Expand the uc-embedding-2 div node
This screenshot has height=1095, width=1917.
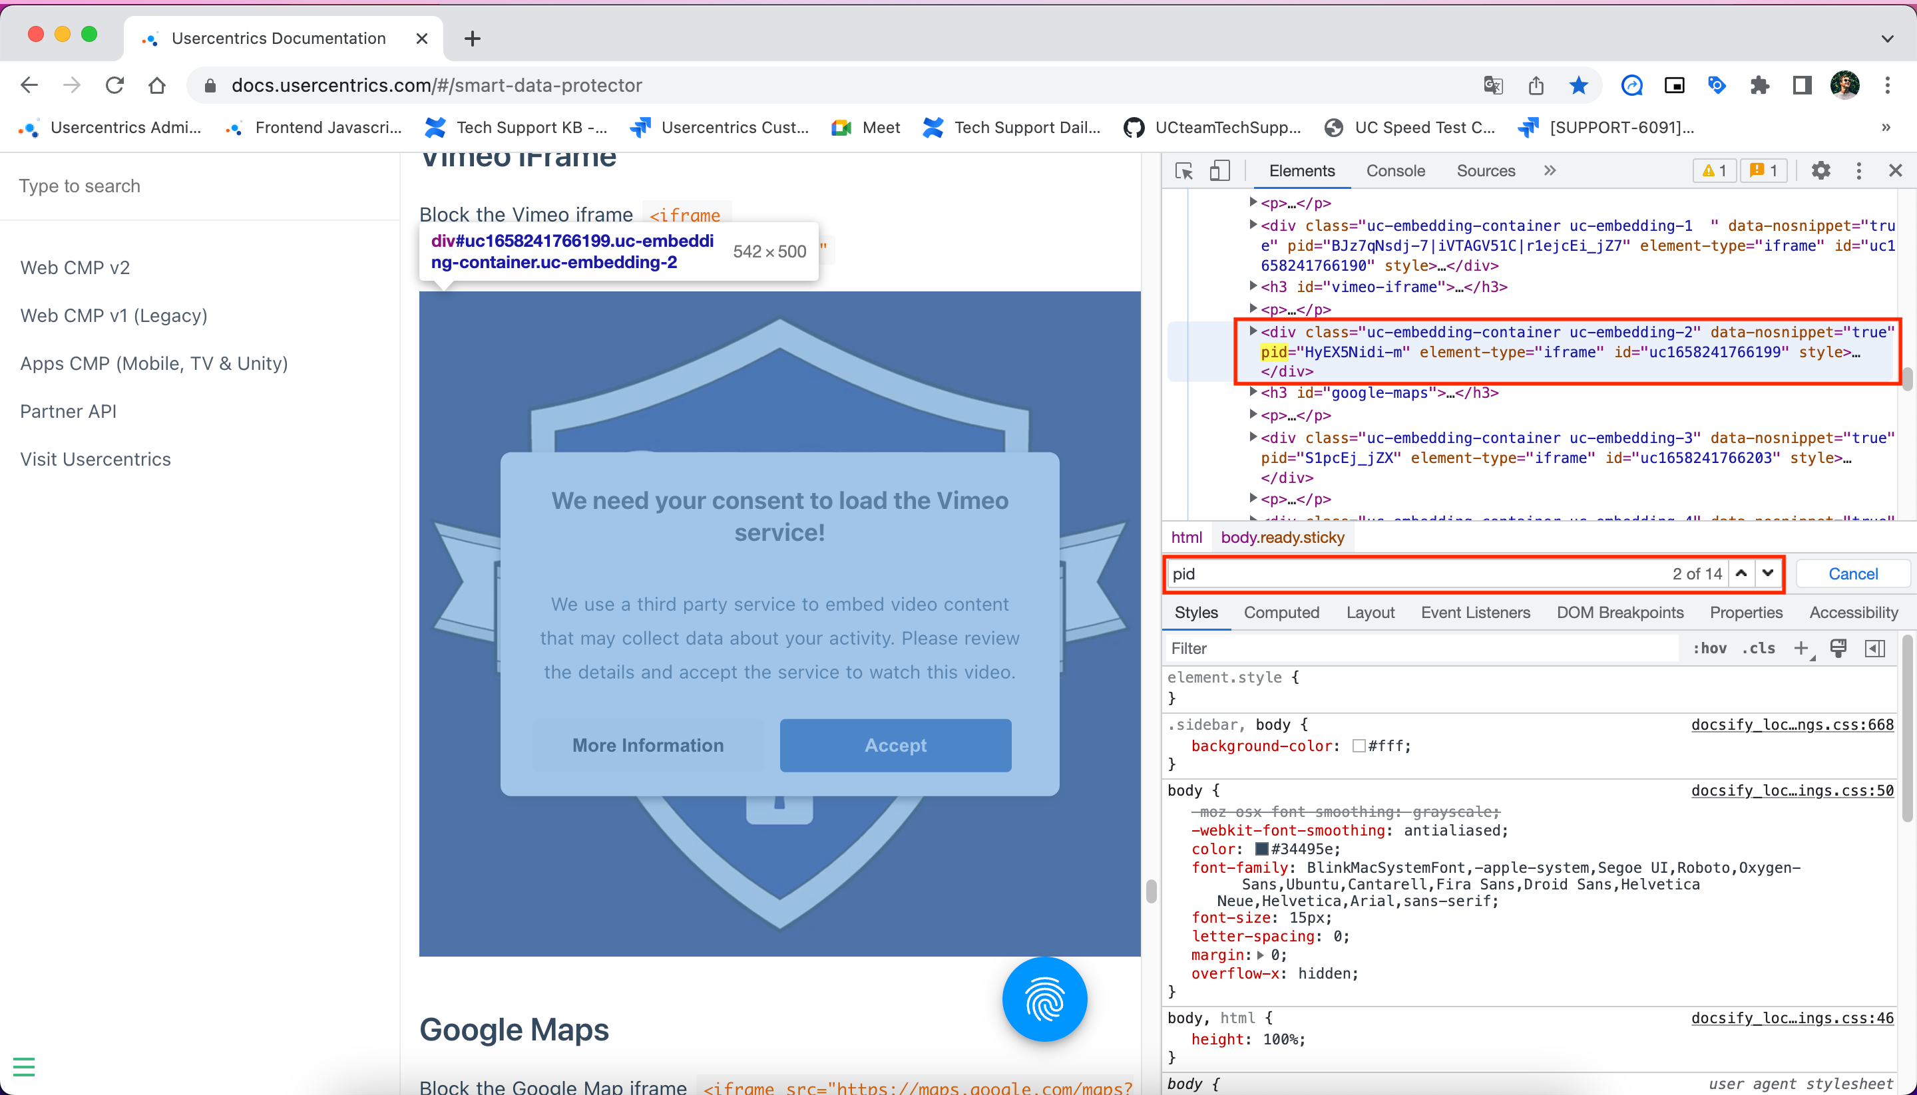tap(1252, 331)
